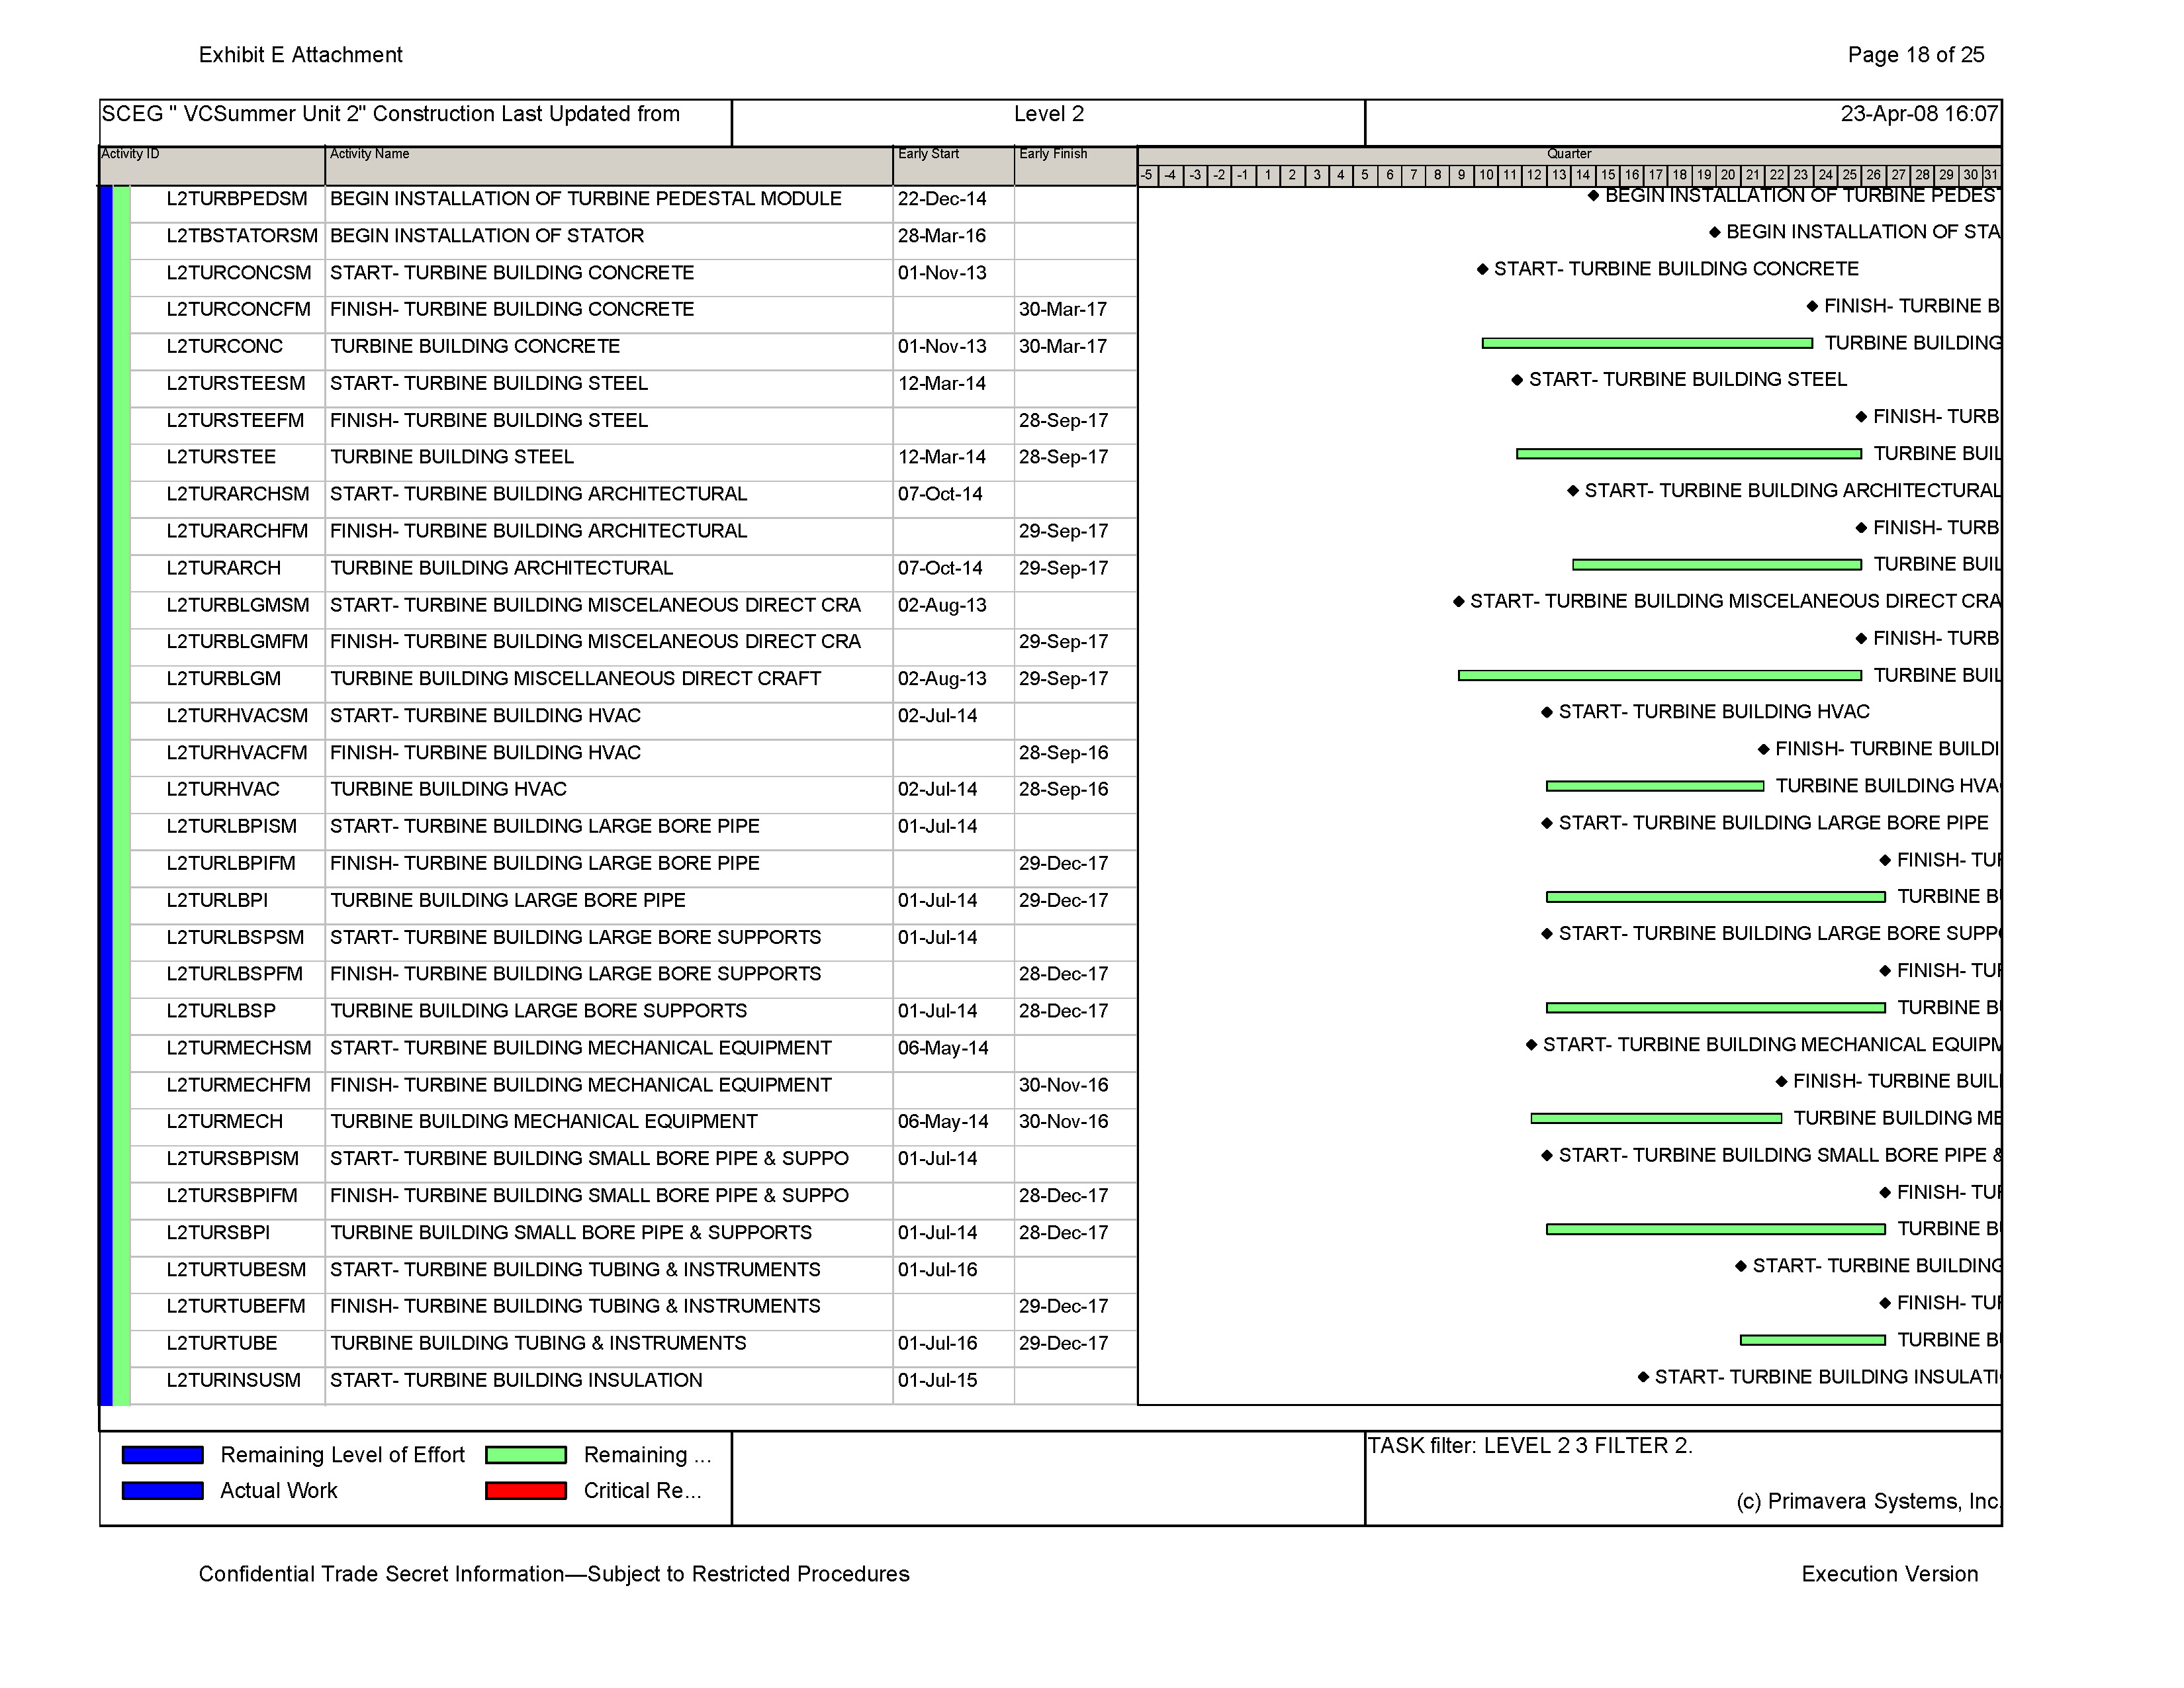Click activity name TURBINE BUILDING MECHANICAL EQUIPMENT
Screen dimensions: 2184x1688
[x=544, y=1122]
